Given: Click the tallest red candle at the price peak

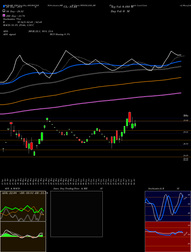Looking at the screenshot, I should 129,117.
